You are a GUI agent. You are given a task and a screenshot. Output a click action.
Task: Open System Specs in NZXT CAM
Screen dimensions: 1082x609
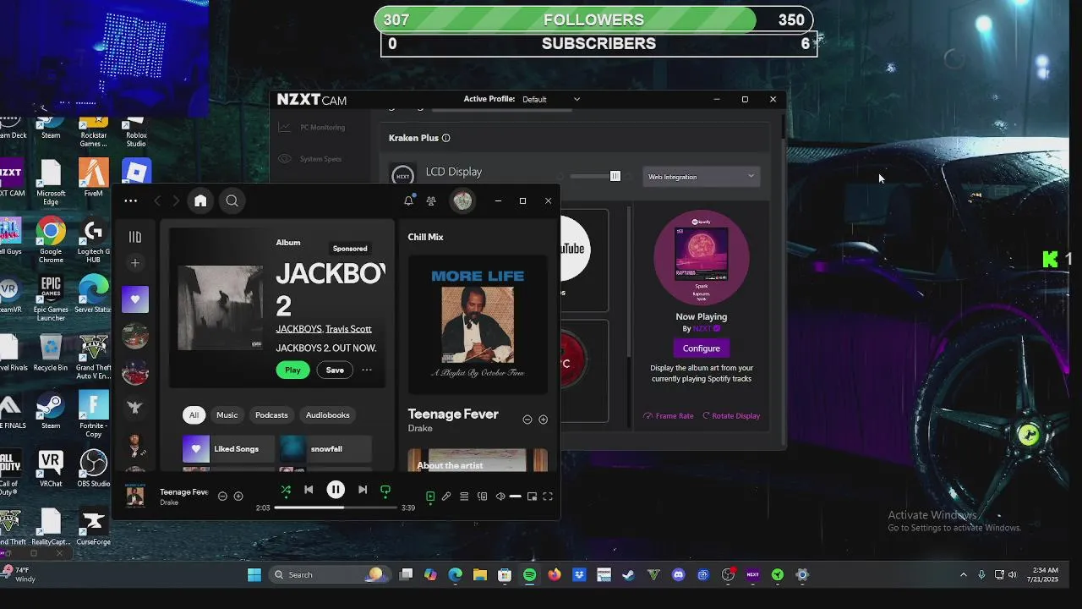(x=311, y=159)
